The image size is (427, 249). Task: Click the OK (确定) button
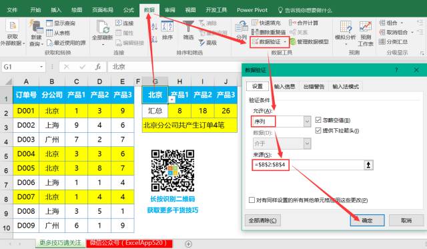click(367, 220)
